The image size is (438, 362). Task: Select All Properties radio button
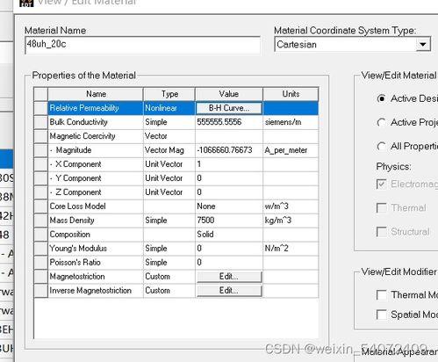(x=381, y=146)
